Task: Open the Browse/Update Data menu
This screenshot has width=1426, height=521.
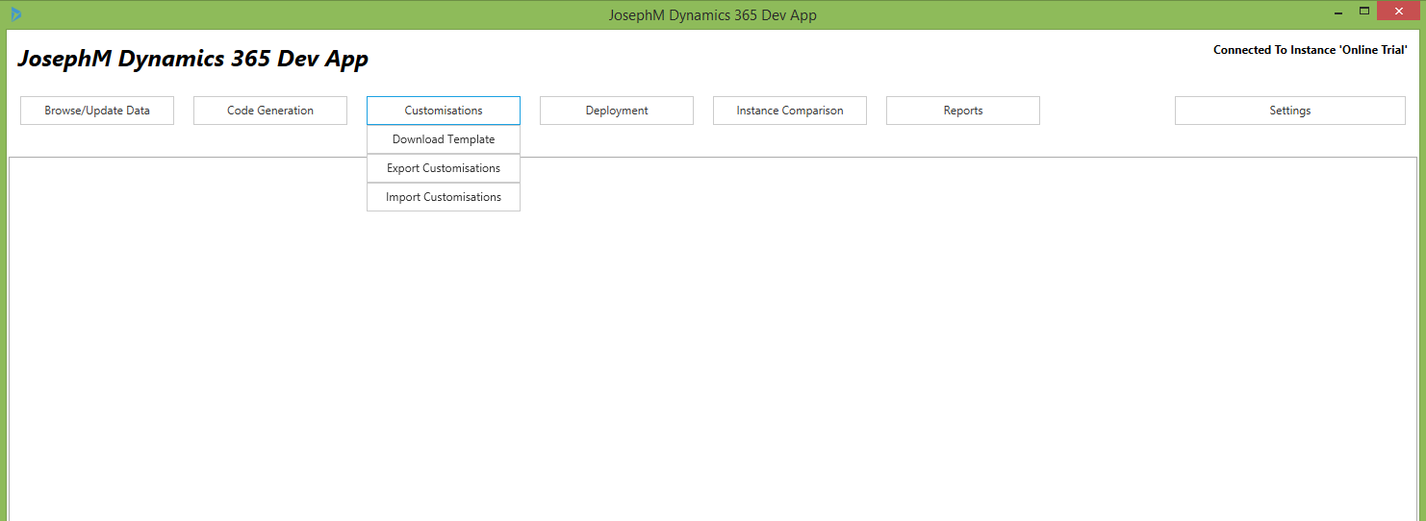Action: click(97, 111)
